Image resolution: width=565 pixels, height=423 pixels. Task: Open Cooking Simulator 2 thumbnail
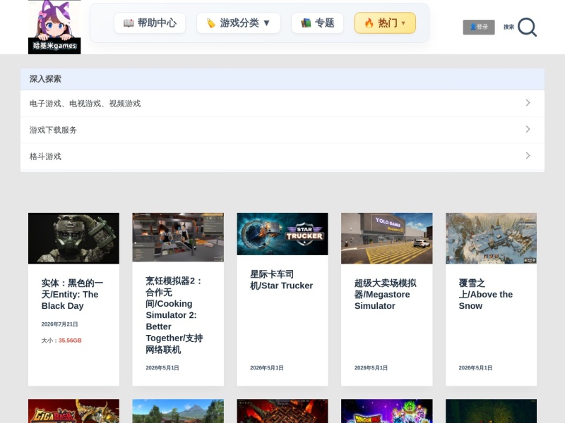(x=178, y=238)
